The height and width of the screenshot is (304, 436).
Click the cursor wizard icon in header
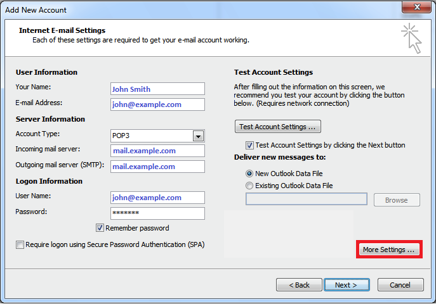(x=411, y=38)
